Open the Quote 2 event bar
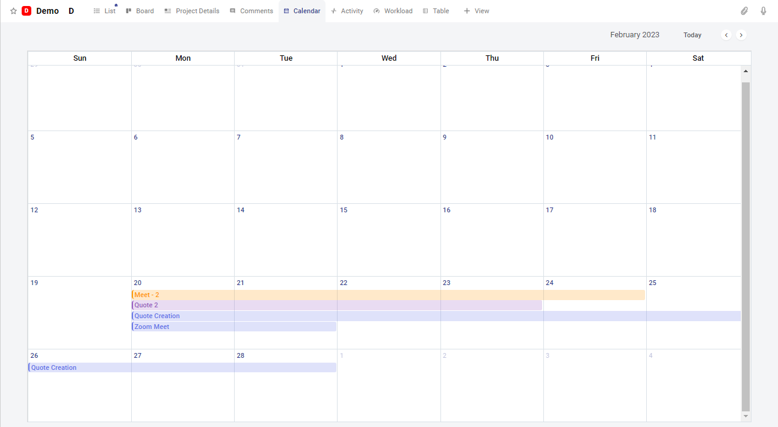Screen dimensions: 778x427 coord(336,306)
